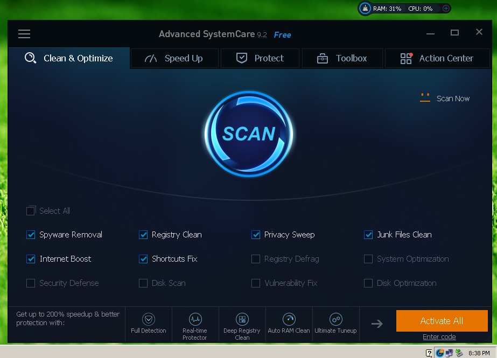
Task: Click the Real-time Protector icon
Action: pos(195,320)
